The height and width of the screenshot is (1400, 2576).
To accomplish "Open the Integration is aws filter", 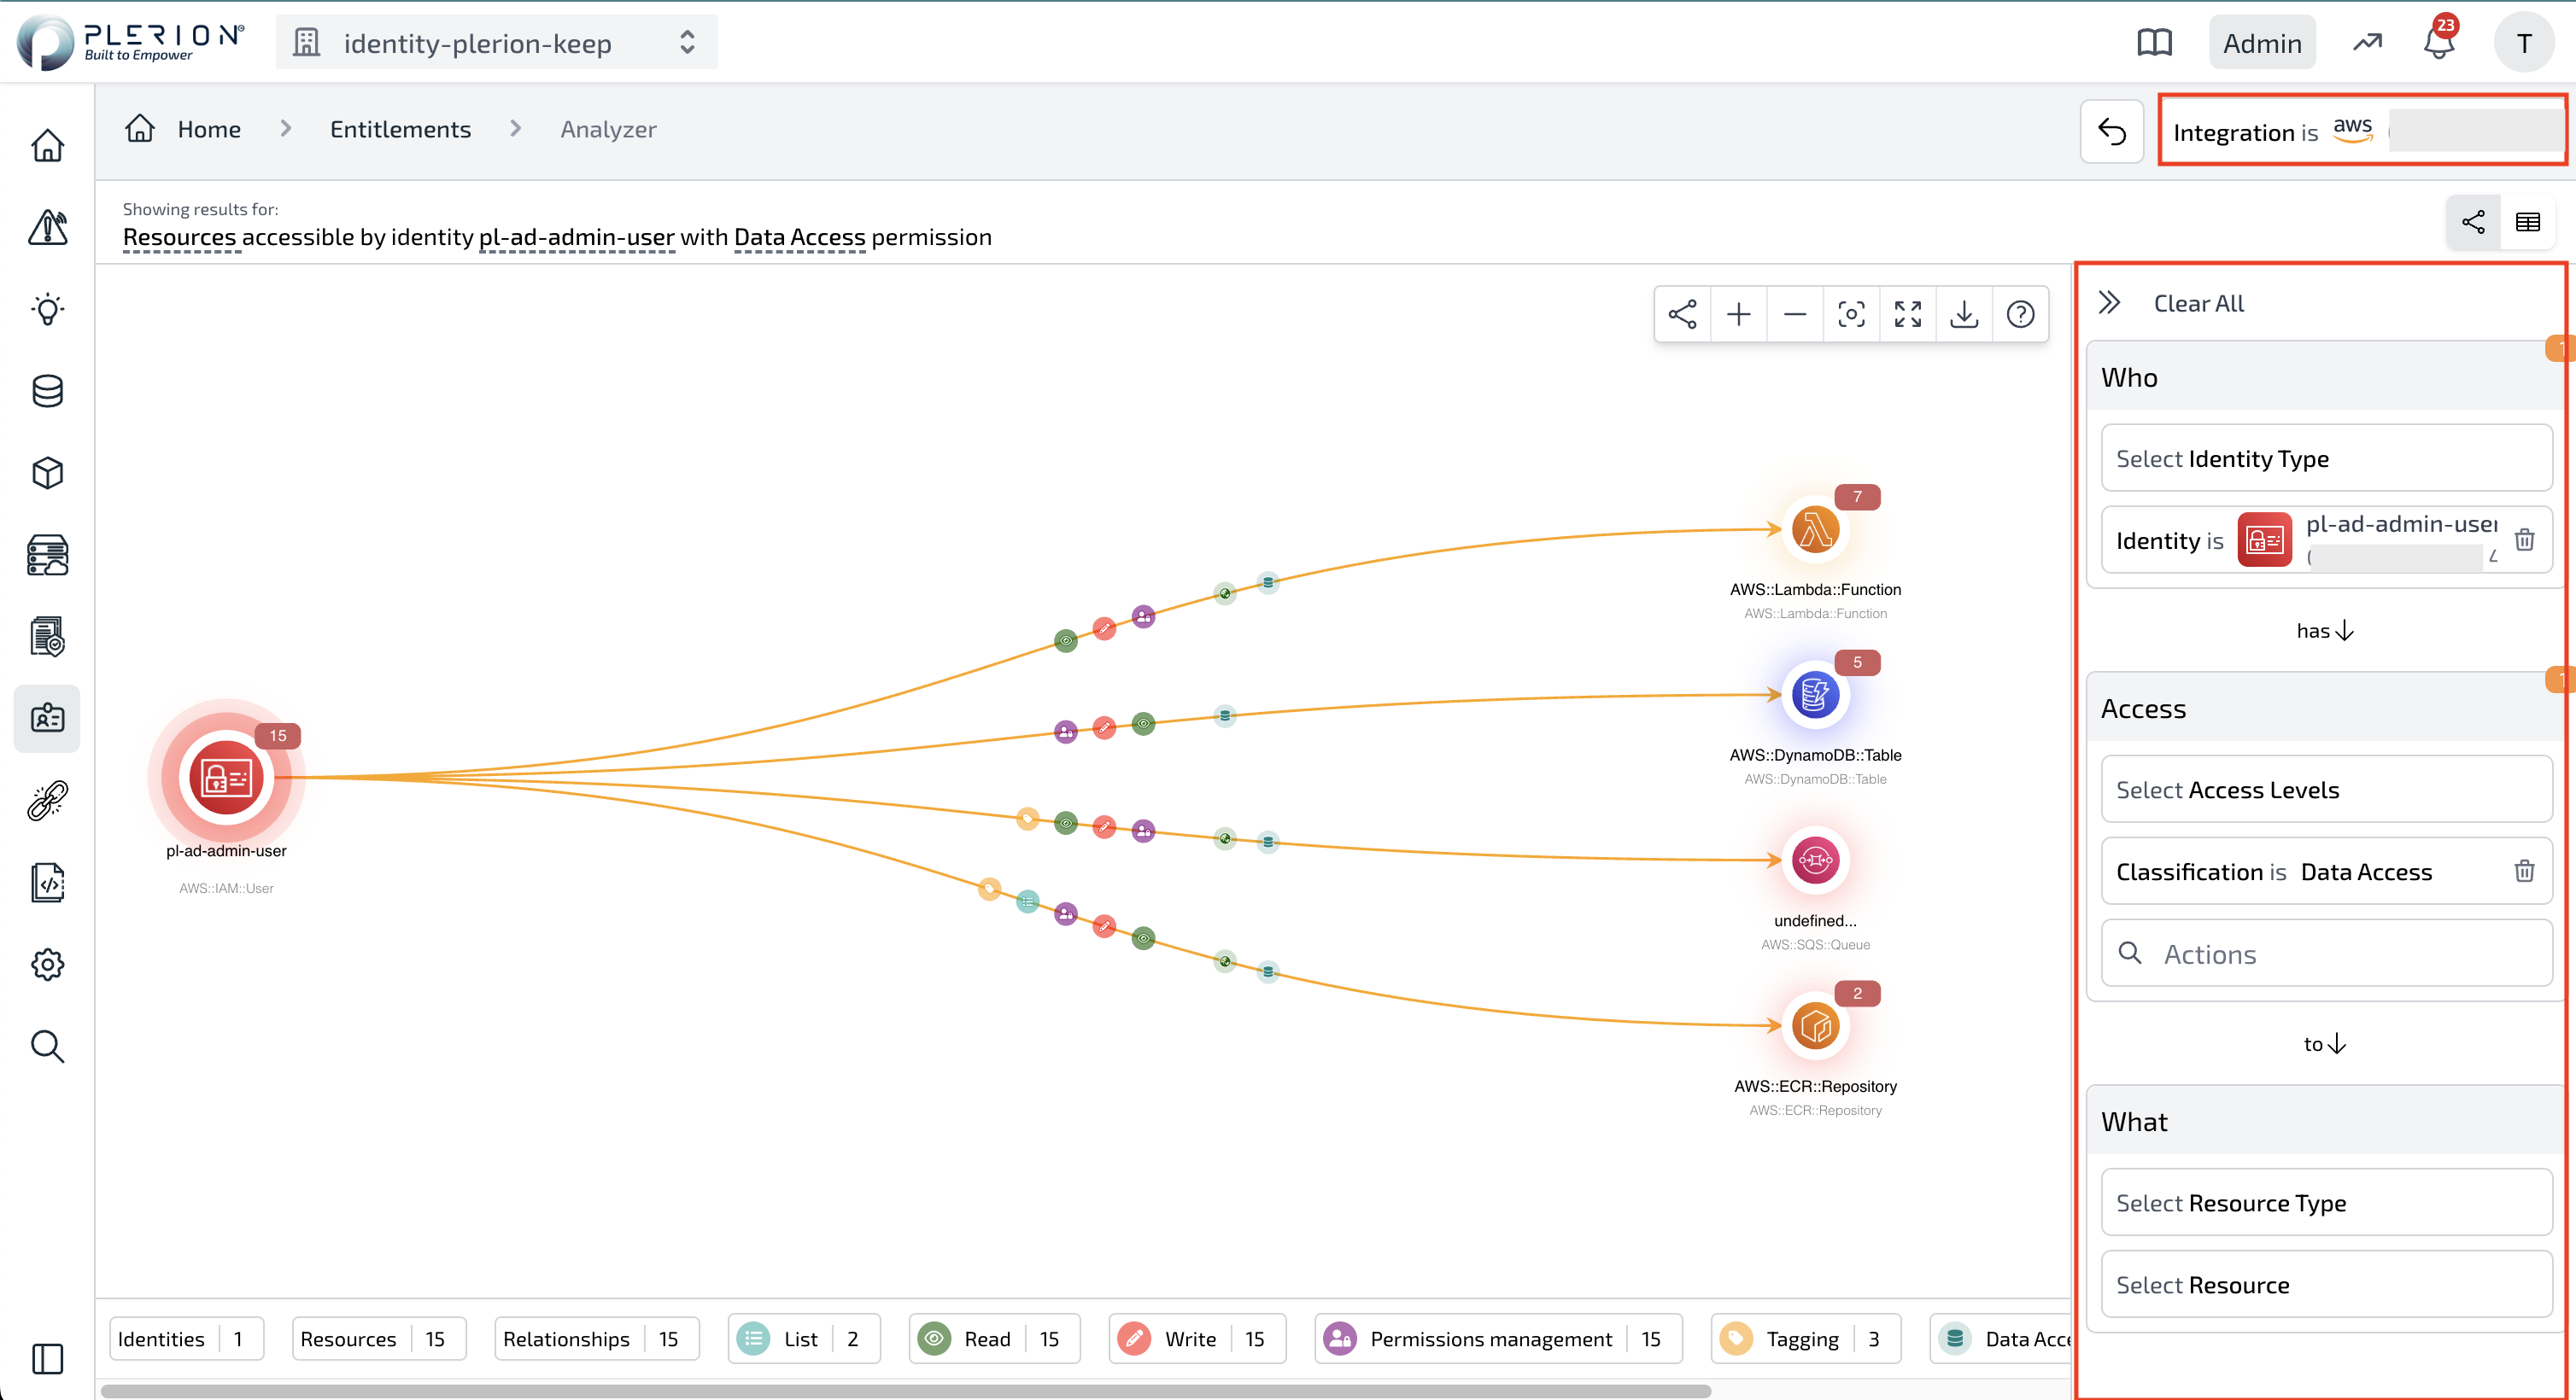I will coord(2364,131).
